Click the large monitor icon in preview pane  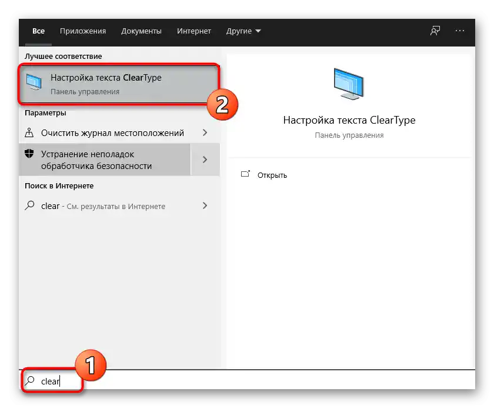349,84
